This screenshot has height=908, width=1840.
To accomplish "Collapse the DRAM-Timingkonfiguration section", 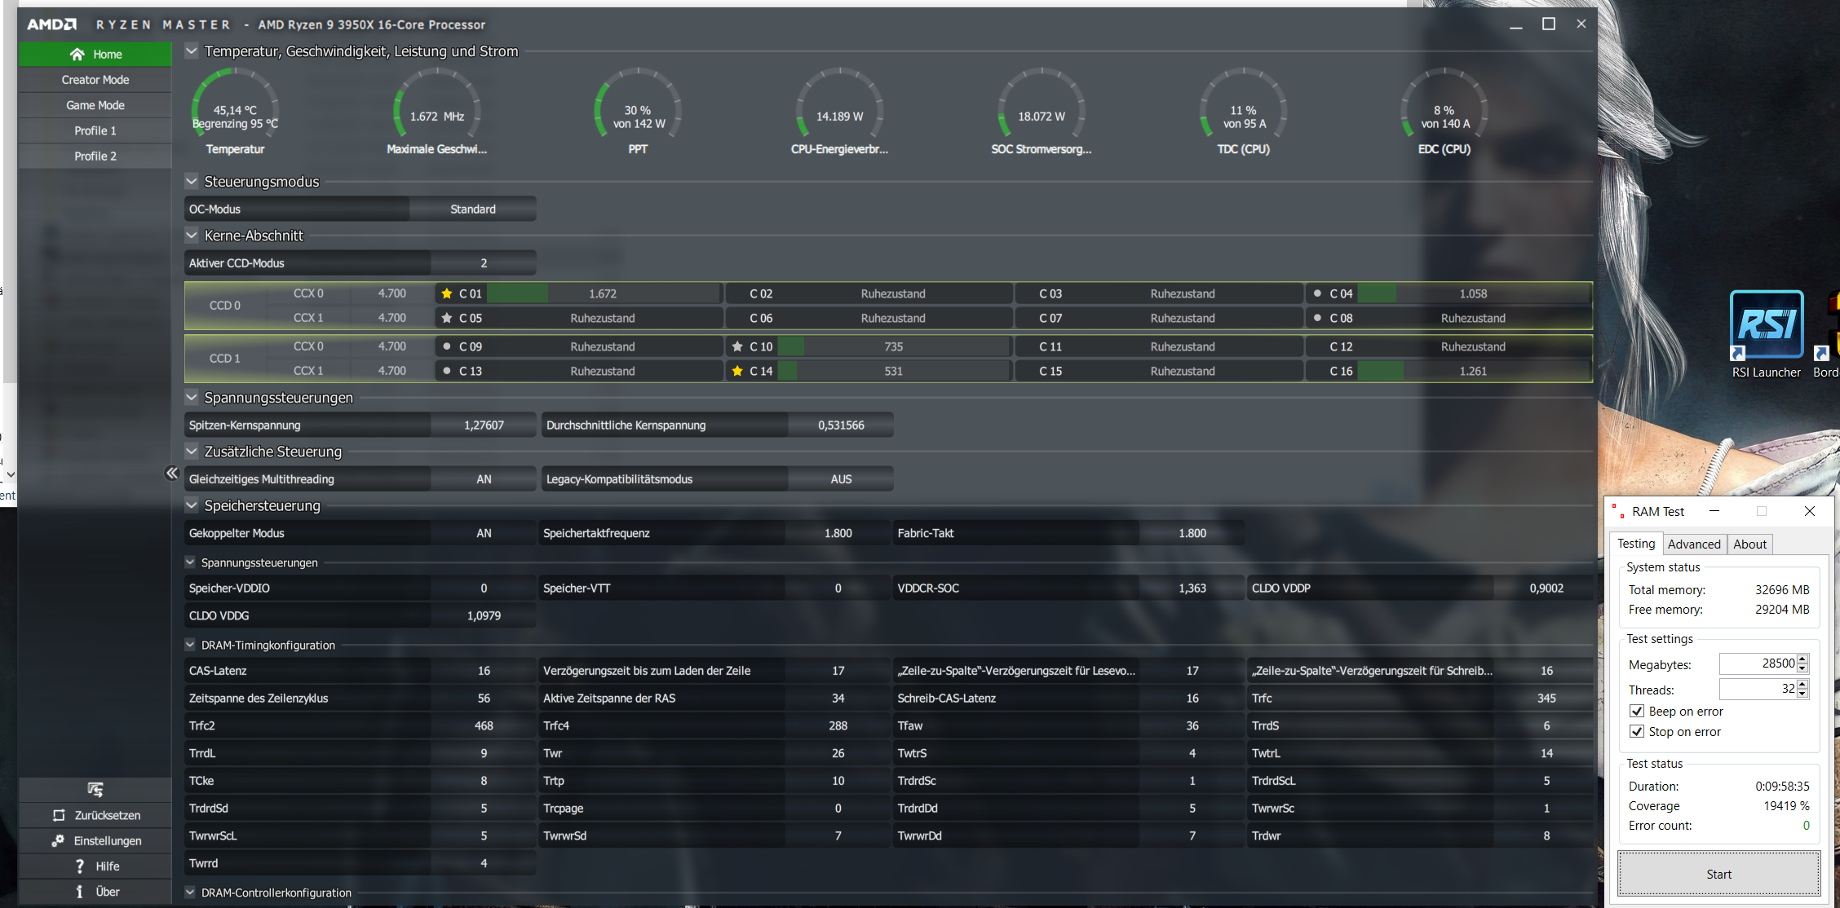I will tap(190, 645).
